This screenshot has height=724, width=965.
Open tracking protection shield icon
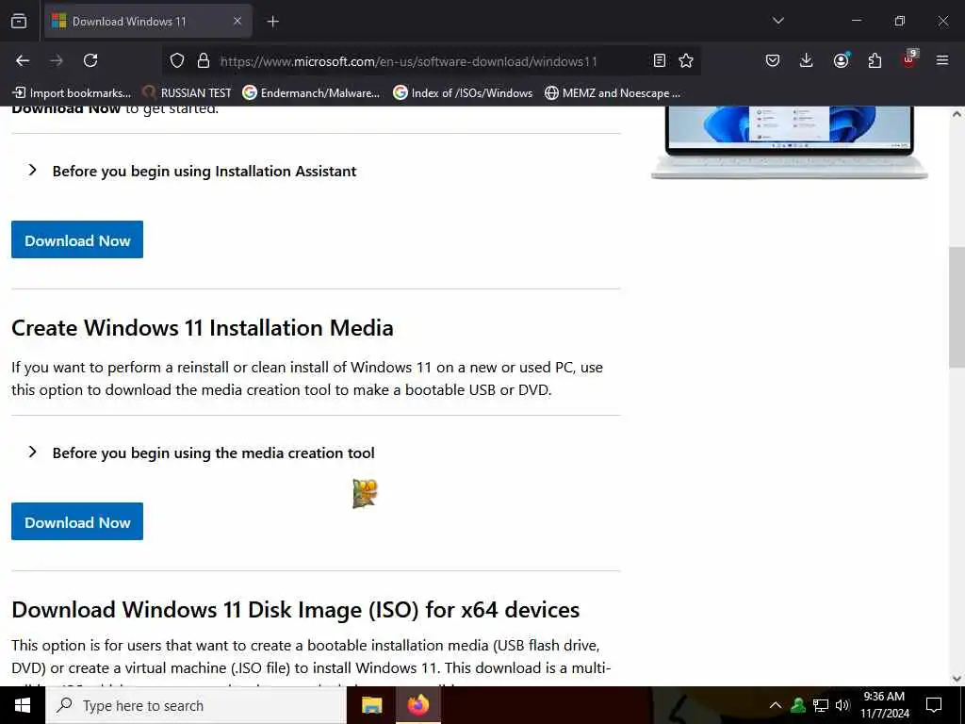tap(177, 61)
